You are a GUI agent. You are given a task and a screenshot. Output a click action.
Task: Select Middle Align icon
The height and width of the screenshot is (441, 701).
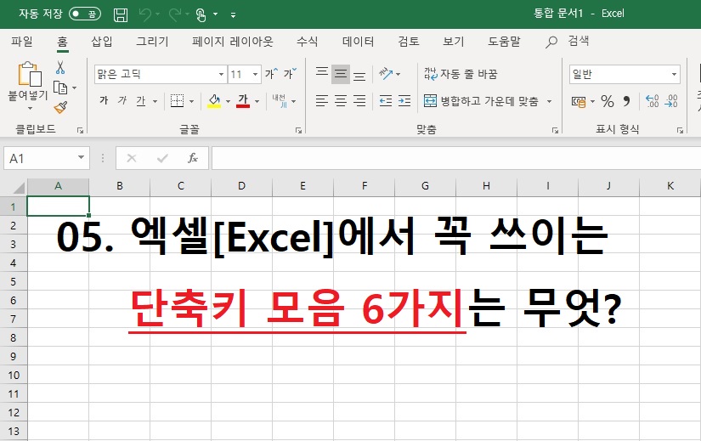pos(341,74)
